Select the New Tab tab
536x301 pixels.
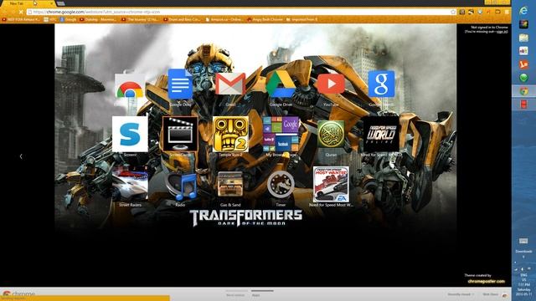(28, 3)
